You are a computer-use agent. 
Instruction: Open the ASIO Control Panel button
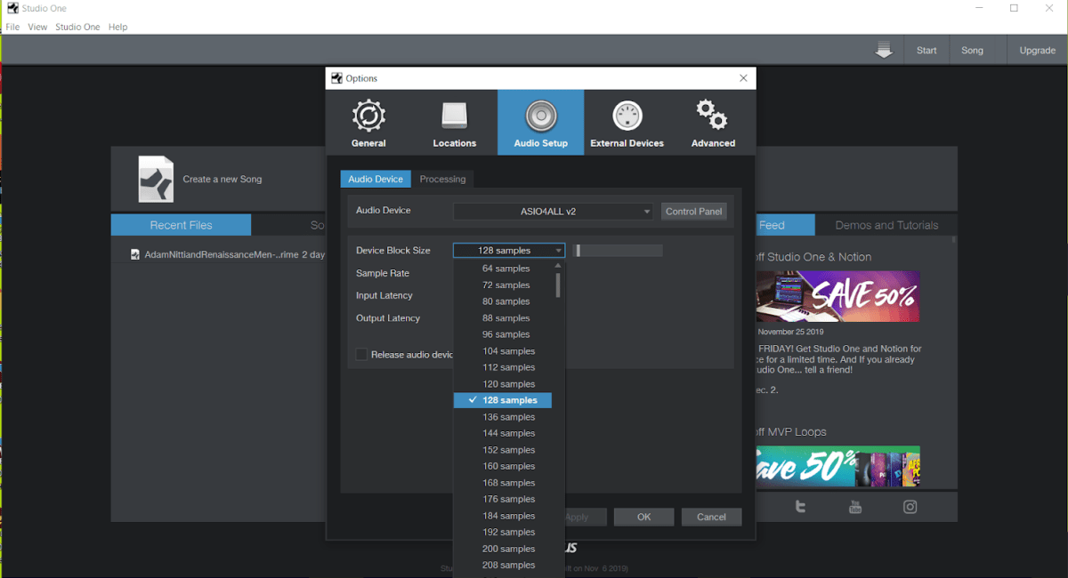[x=694, y=212]
